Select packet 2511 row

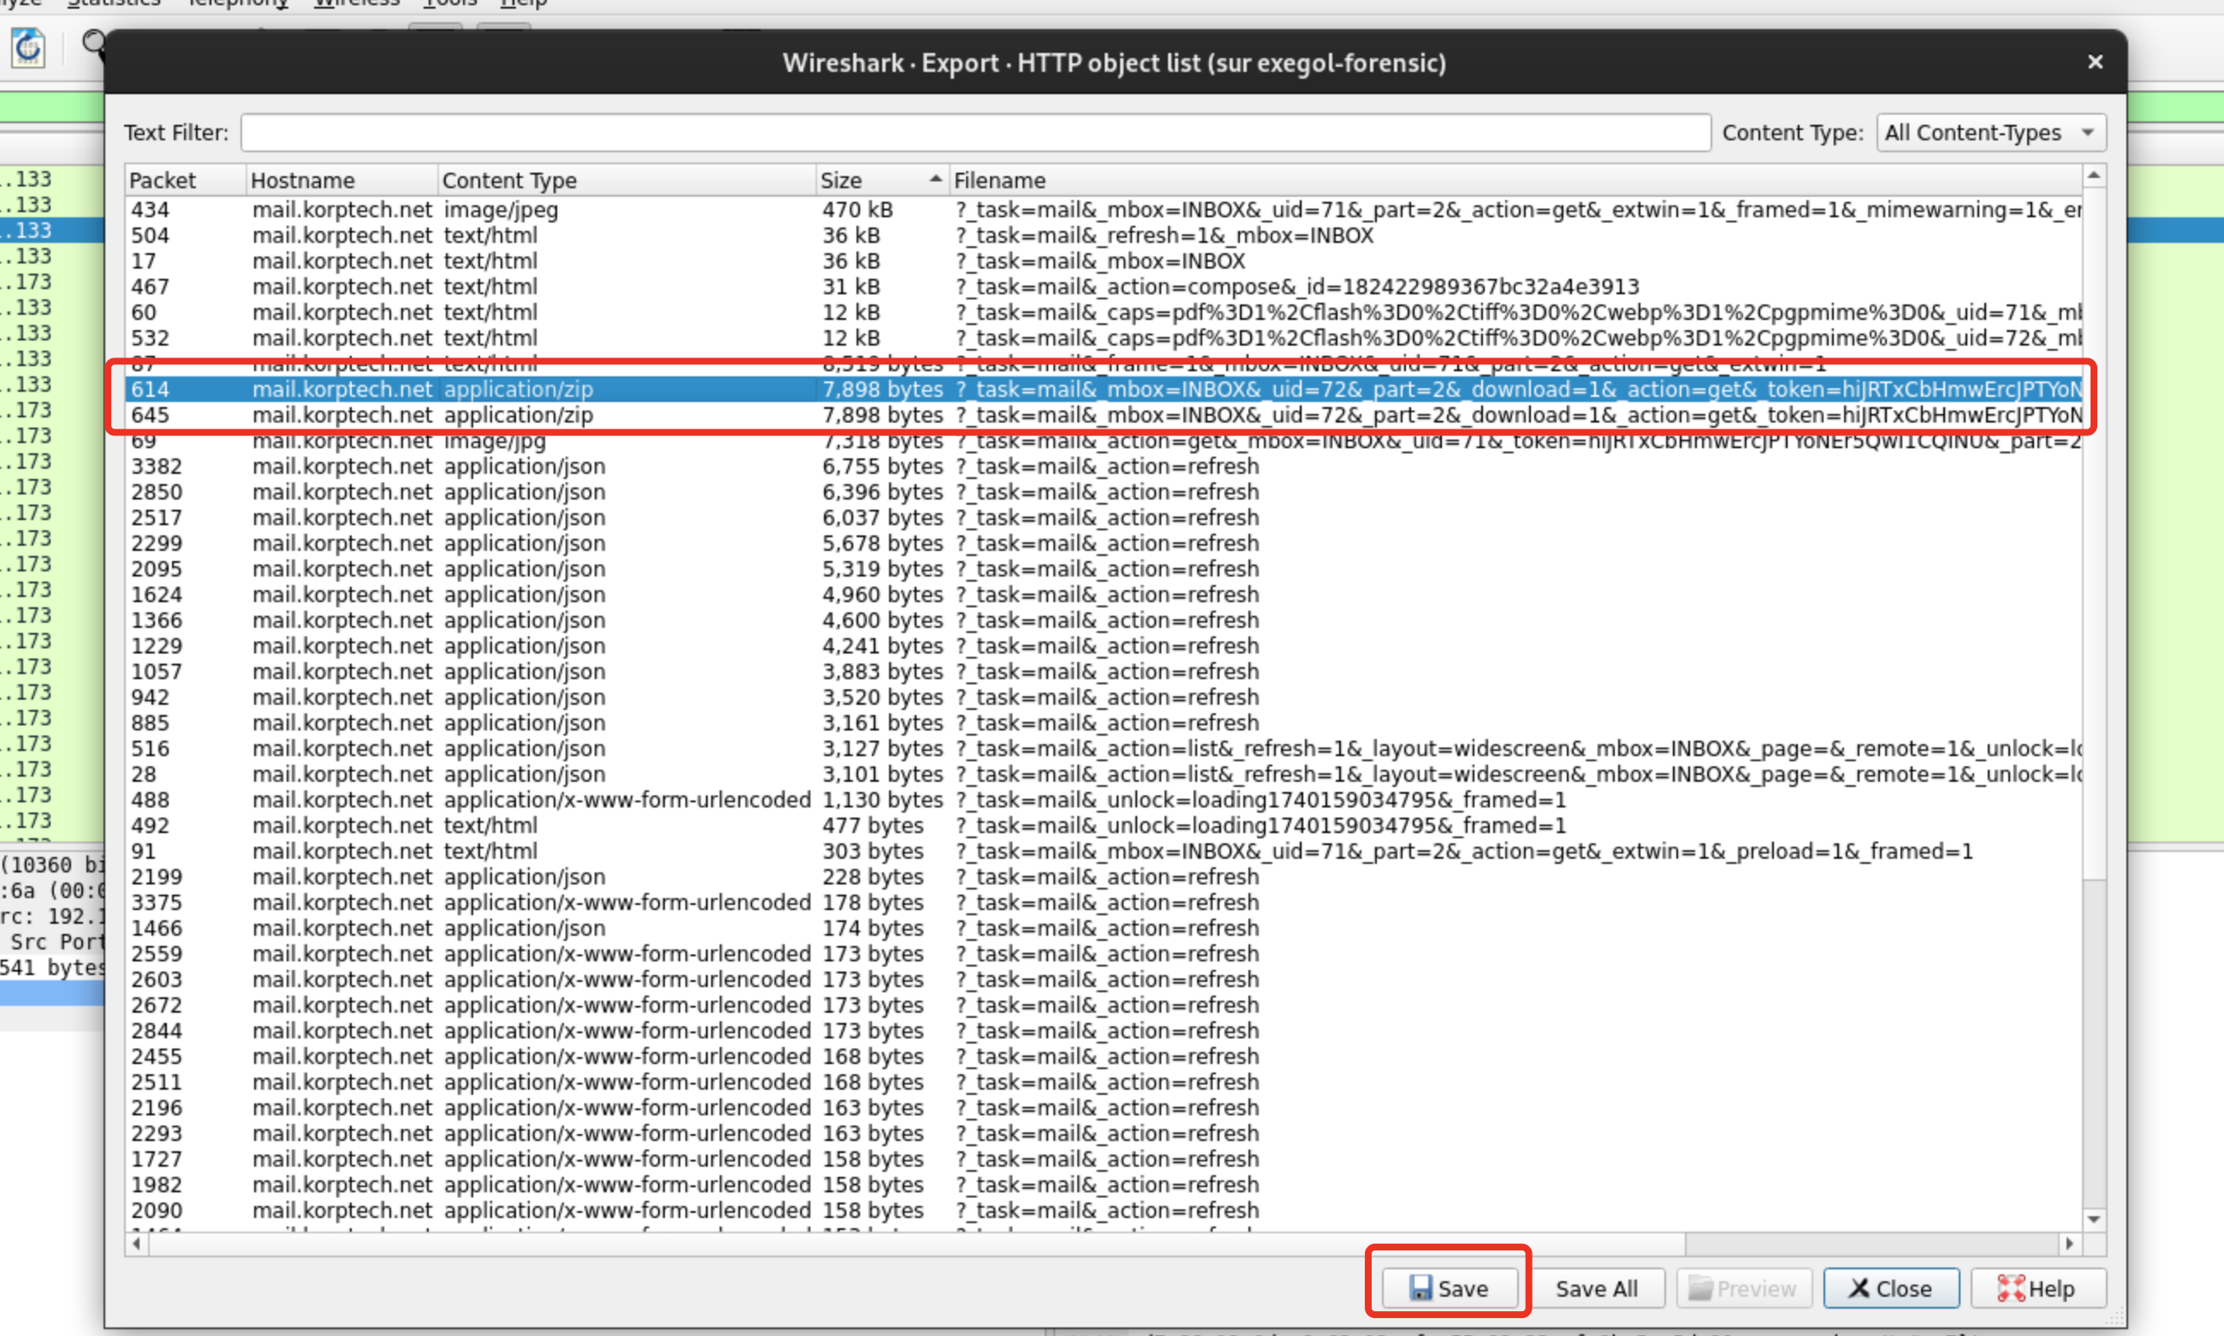(x=1104, y=1082)
